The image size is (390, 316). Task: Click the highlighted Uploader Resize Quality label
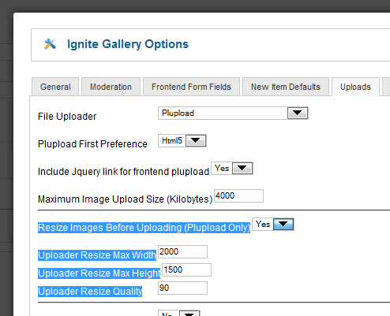[90, 292]
